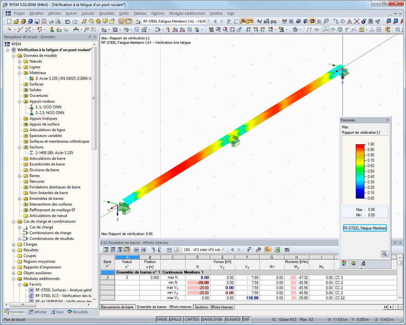The height and width of the screenshot is (325, 406).
Task: Go to previous load case arrow
Action: coord(215,21)
